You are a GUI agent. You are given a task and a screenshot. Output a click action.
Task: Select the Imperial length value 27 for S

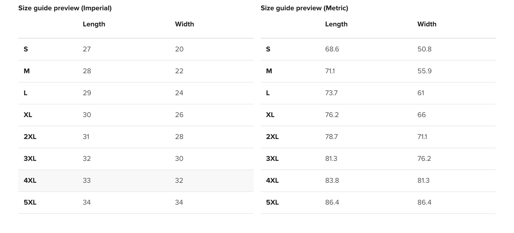pos(87,49)
